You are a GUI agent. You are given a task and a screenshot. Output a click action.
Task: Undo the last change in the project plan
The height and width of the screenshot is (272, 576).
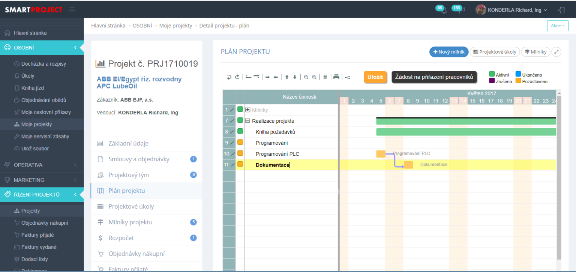tap(229, 77)
